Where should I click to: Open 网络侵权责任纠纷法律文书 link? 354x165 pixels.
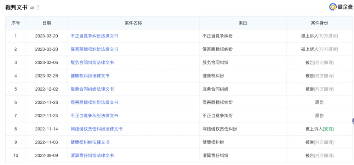[96, 129]
